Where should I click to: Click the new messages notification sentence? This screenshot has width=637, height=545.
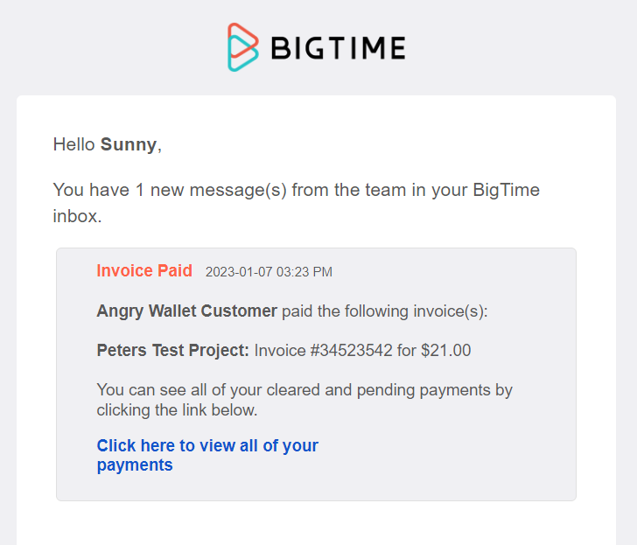[296, 203]
